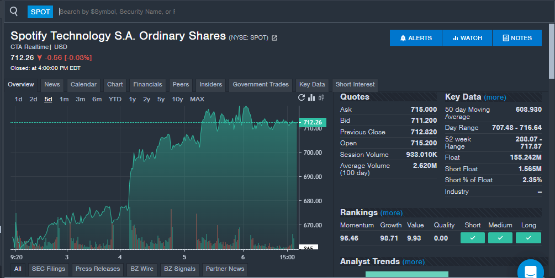Screen dimensions: 555x278
Task: Switch to Key Data tab
Action: [x=312, y=85]
